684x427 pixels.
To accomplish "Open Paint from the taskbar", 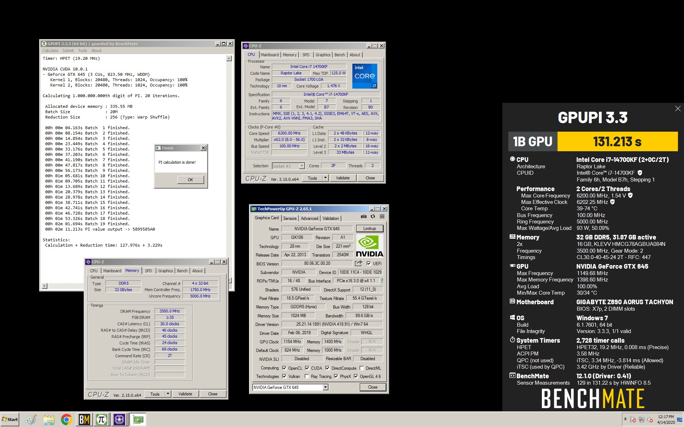I will 31,420.
